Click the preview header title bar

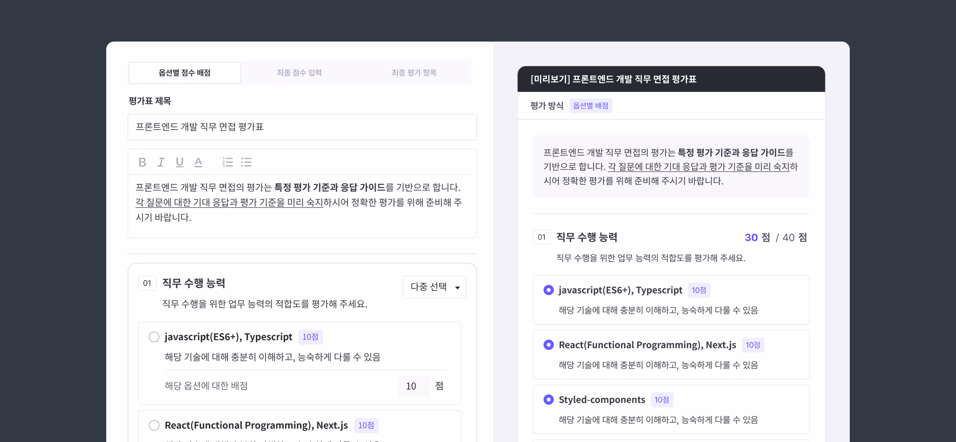click(x=671, y=80)
